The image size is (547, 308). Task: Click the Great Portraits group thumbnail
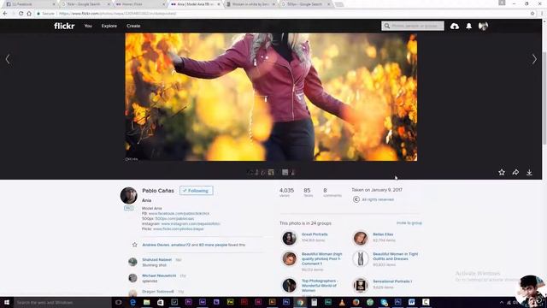pos(289,238)
